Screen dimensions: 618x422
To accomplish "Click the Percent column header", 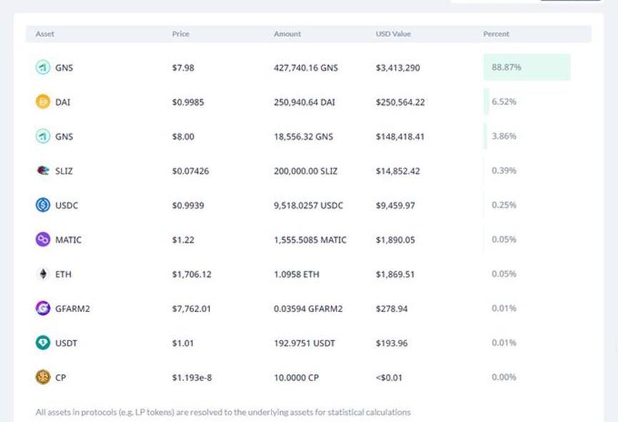I will 497,34.
